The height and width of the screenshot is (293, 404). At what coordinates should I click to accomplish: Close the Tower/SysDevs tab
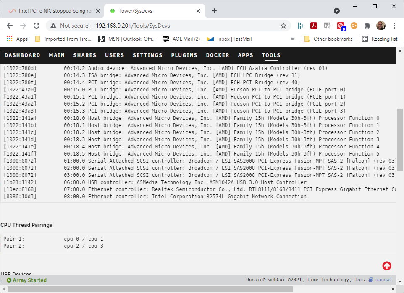click(198, 11)
